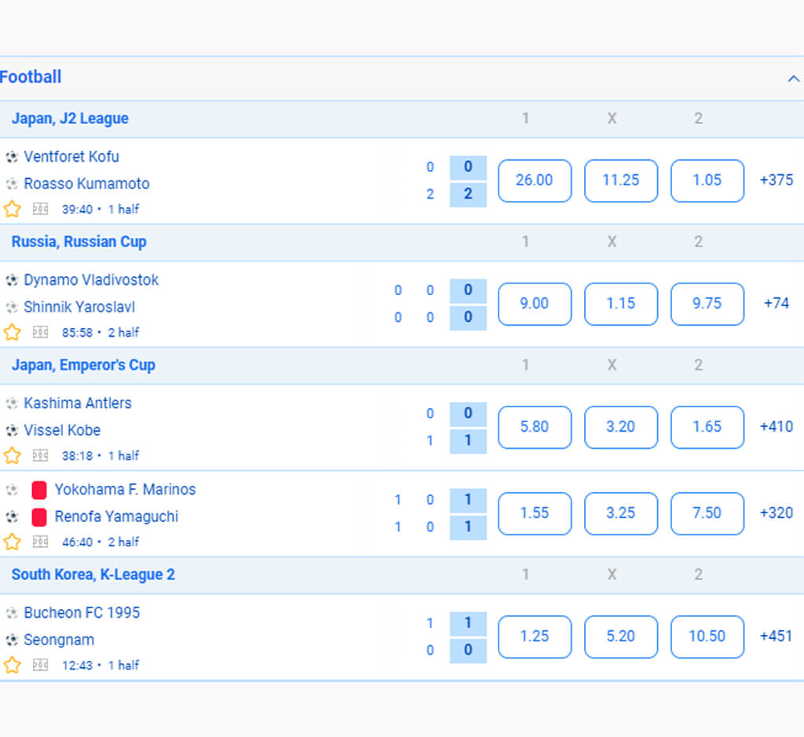Viewport: 804px width, 737px height.
Task: Click football icon beside Renofa Yamaguchi
Action: 12,517
